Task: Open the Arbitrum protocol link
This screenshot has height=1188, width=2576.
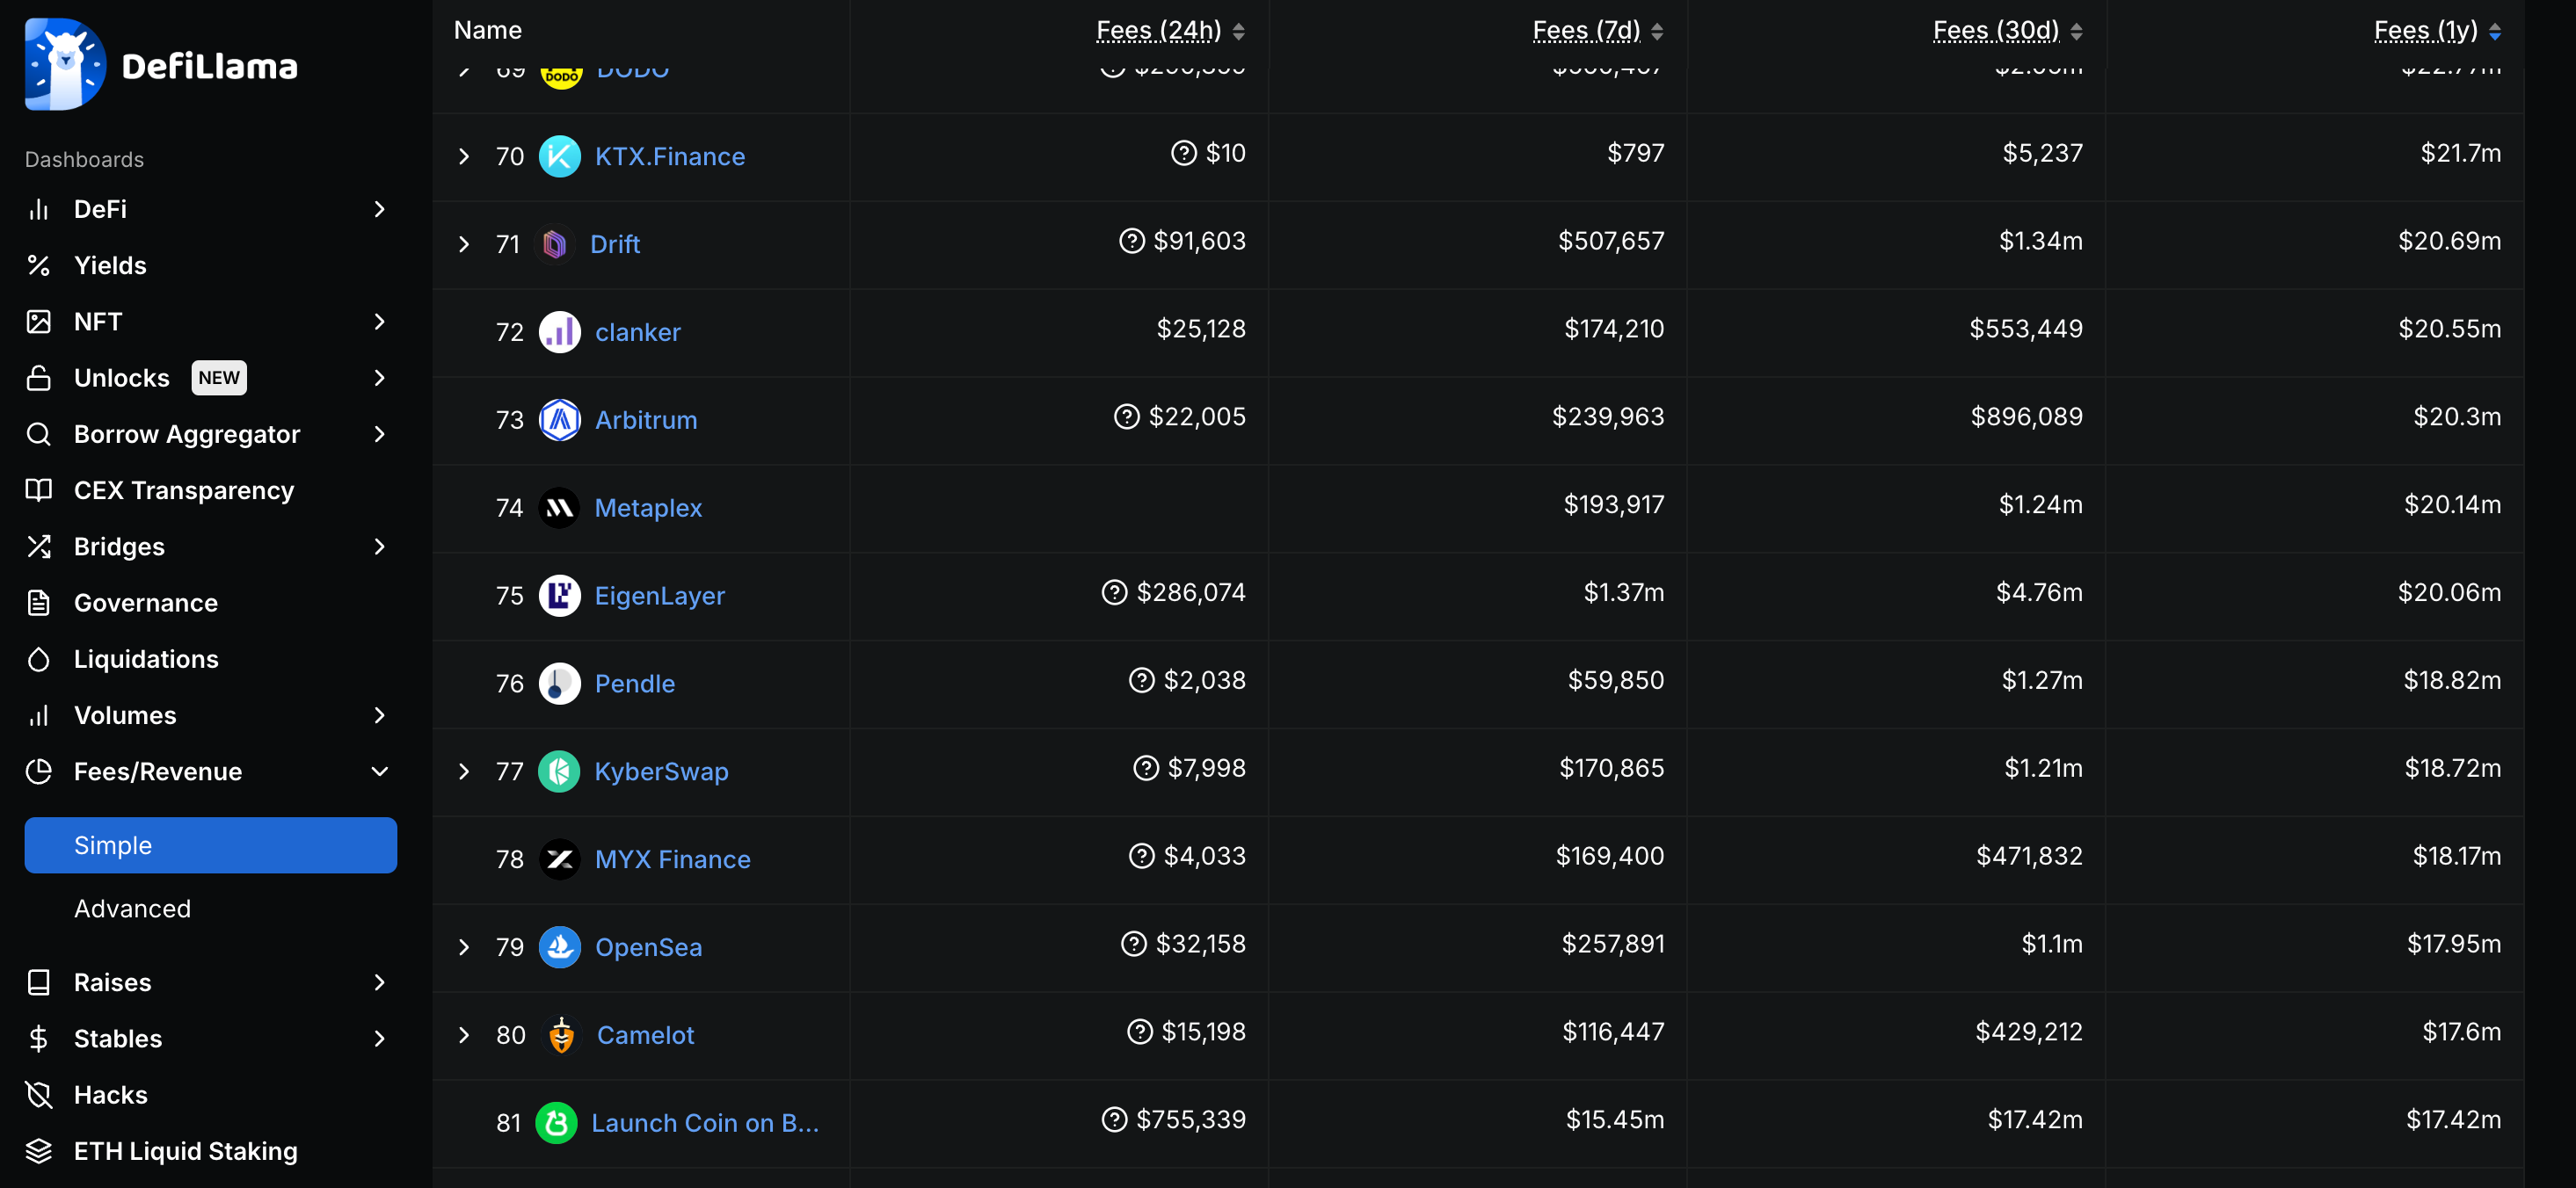Action: pos(646,420)
